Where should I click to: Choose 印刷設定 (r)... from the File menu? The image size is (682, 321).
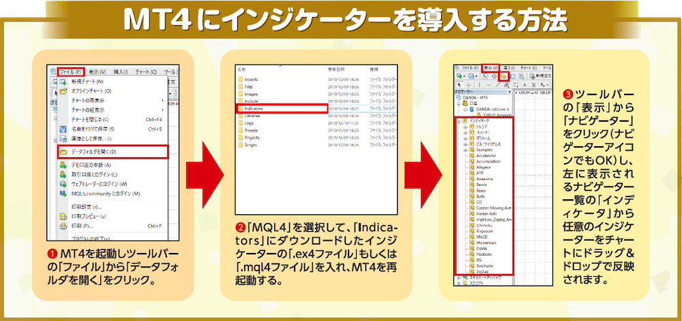coord(86,207)
